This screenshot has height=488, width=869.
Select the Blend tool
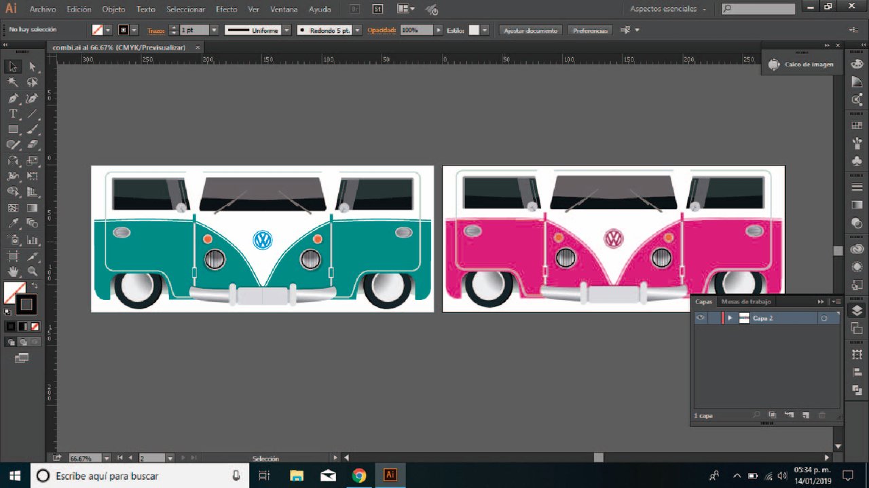tap(32, 223)
